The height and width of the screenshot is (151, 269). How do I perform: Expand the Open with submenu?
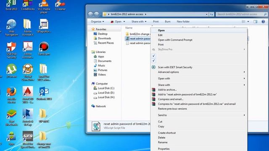coord(199,78)
